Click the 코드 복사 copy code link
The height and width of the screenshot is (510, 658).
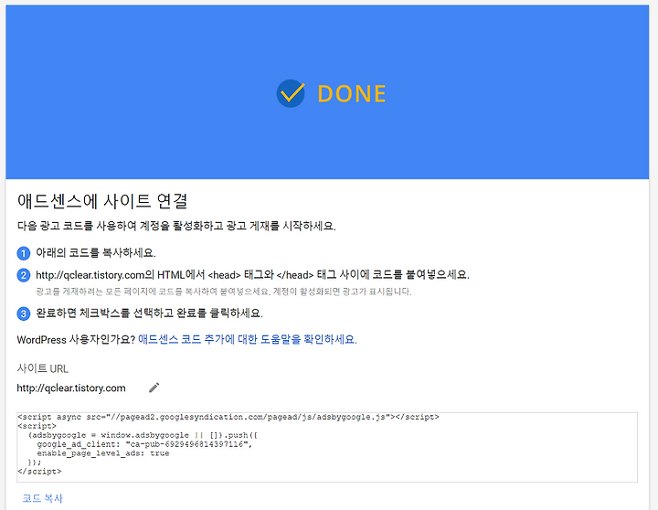coord(42,498)
